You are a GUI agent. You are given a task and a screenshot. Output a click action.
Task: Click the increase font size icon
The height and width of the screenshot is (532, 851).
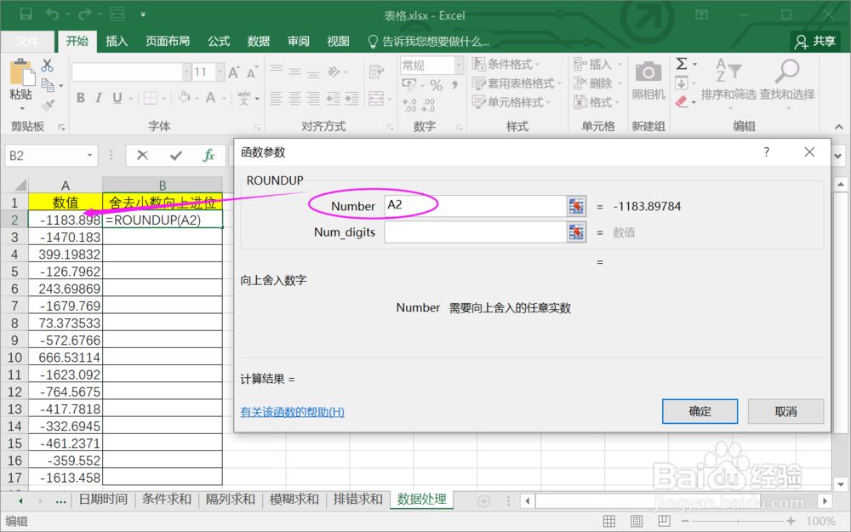[x=234, y=72]
